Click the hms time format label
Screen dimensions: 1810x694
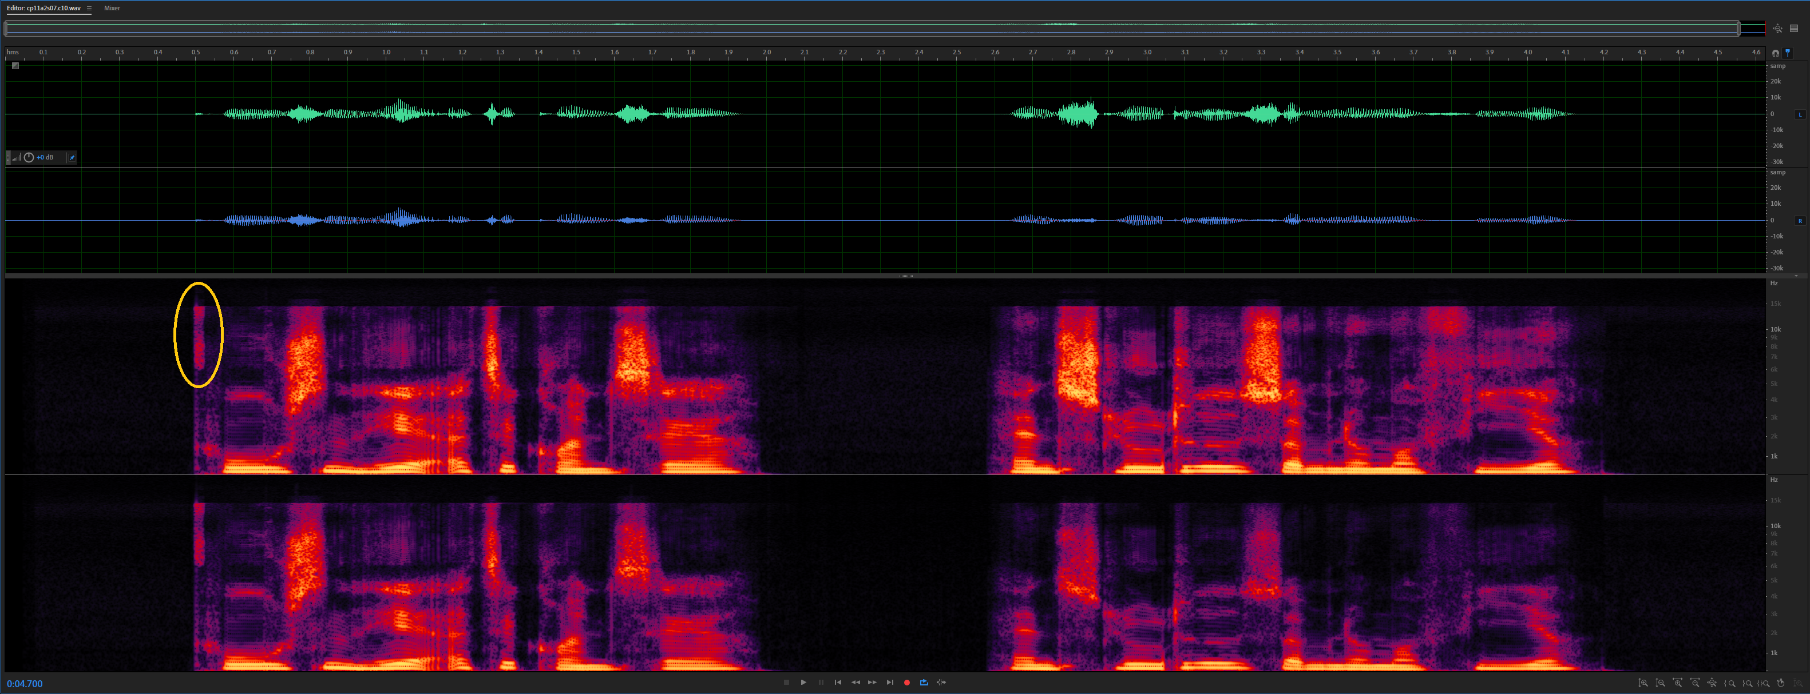[x=13, y=52]
